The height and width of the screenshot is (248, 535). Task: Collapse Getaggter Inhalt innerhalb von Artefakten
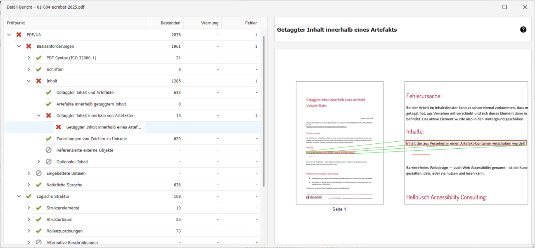click(x=39, y=116)
